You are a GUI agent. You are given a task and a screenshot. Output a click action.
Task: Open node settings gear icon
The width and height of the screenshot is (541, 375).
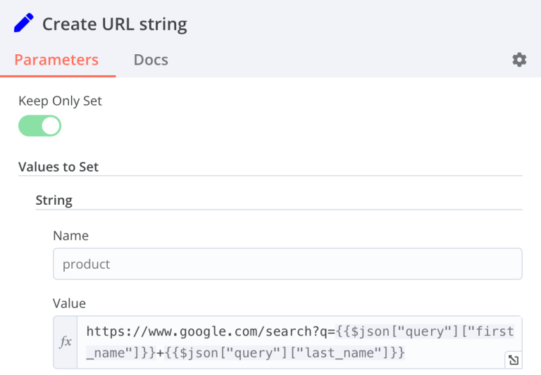(x=519, y=60)
